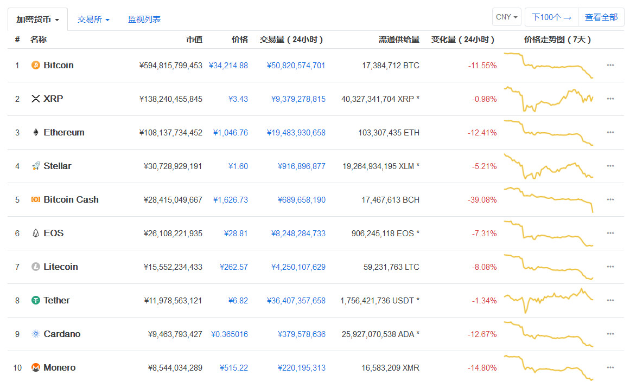Click the Cardano logo icon
Screen dimensions: 630x382
pos(36,334)
